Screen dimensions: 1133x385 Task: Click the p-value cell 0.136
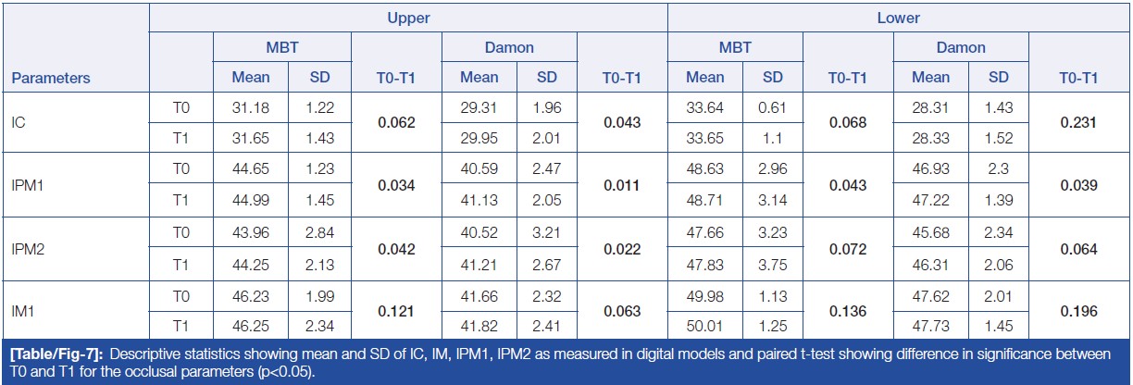point(850,312)
